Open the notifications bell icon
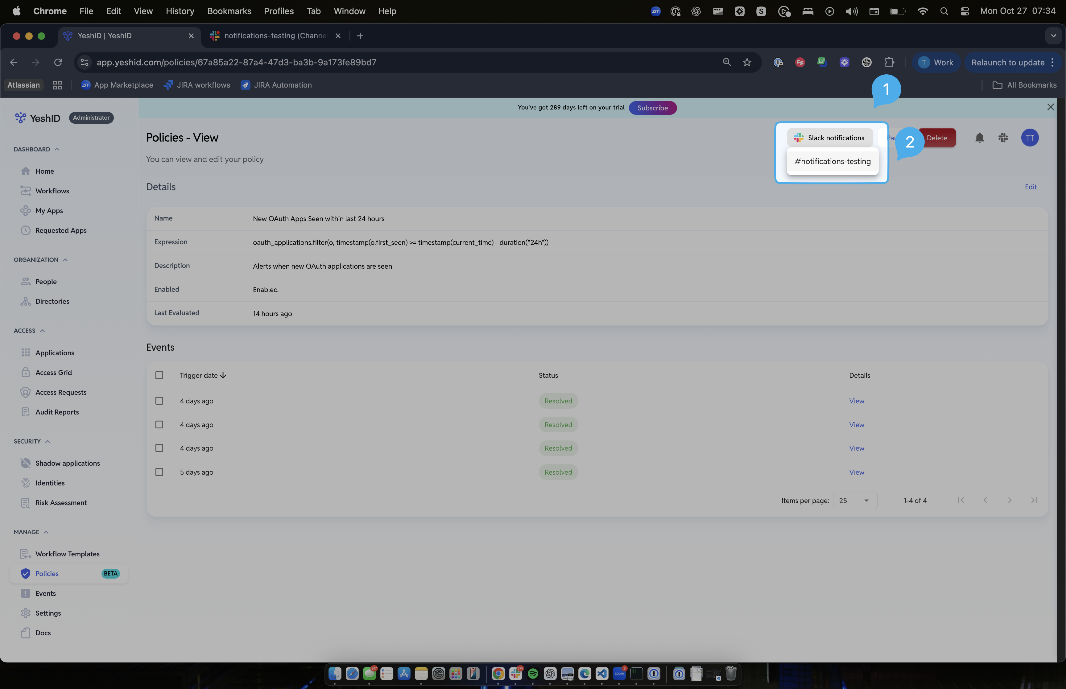This screenshot has width=1066, height=689. (x=979, y=138)
